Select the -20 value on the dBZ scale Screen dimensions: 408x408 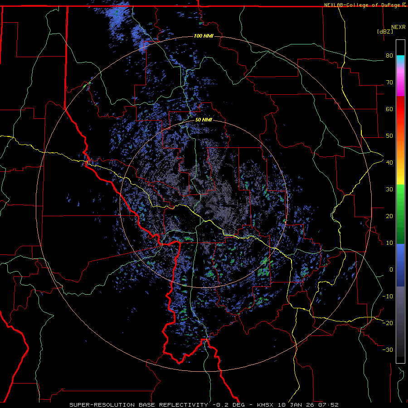pos(388,323)
